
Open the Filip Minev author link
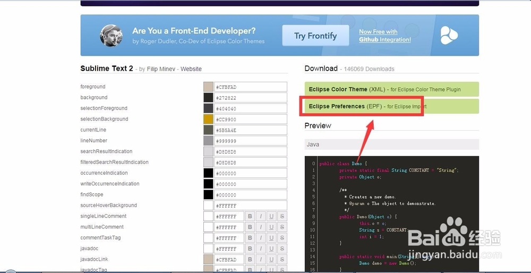[162, 69]
